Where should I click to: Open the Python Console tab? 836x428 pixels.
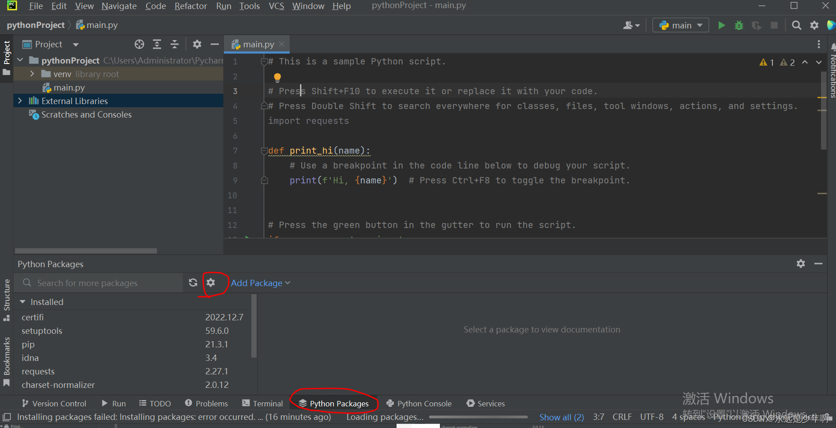tap(419, 403)
